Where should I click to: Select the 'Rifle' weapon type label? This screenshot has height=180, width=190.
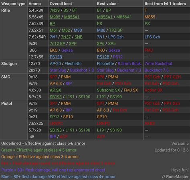[x=6, y=10]
